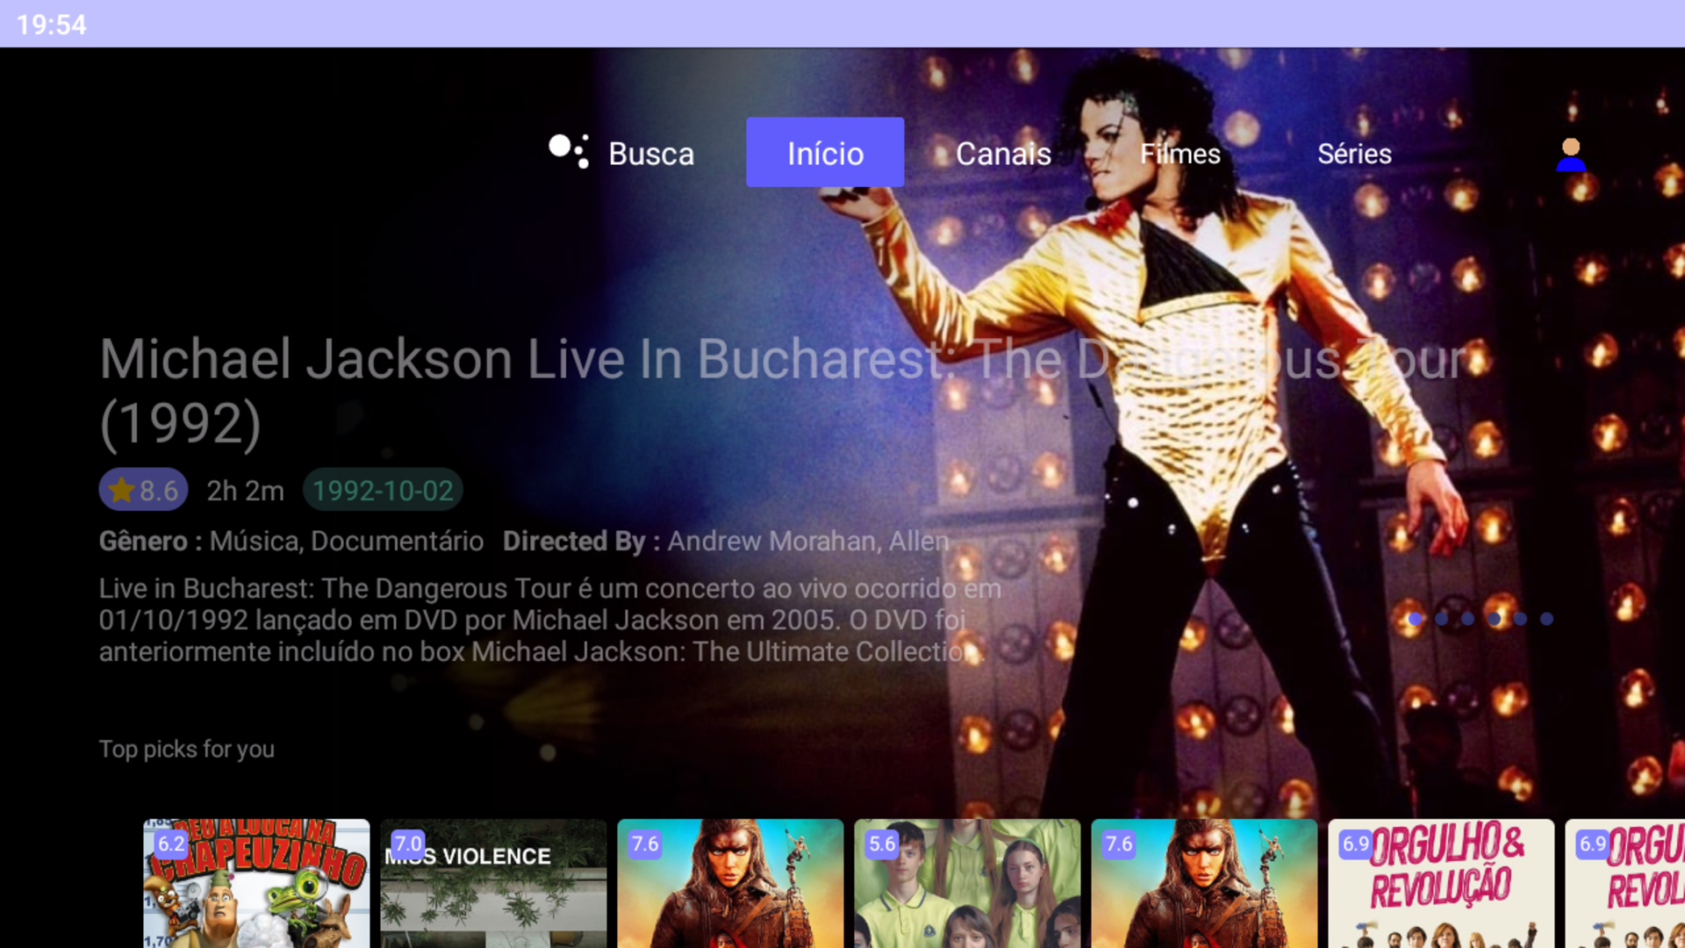Viewport: 1685px width, 948px height.
Task: Click the 5.6 rating badge on poster
Action: click(882, 844)
